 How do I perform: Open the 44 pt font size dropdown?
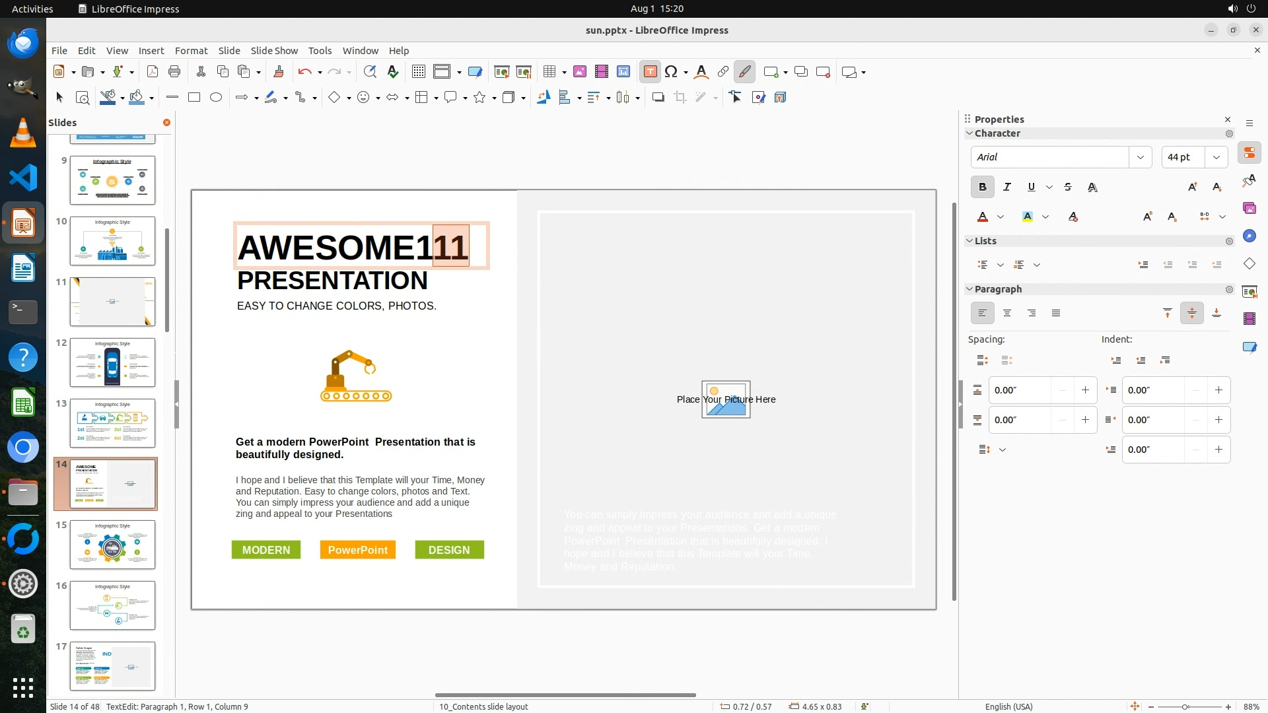1216,157
